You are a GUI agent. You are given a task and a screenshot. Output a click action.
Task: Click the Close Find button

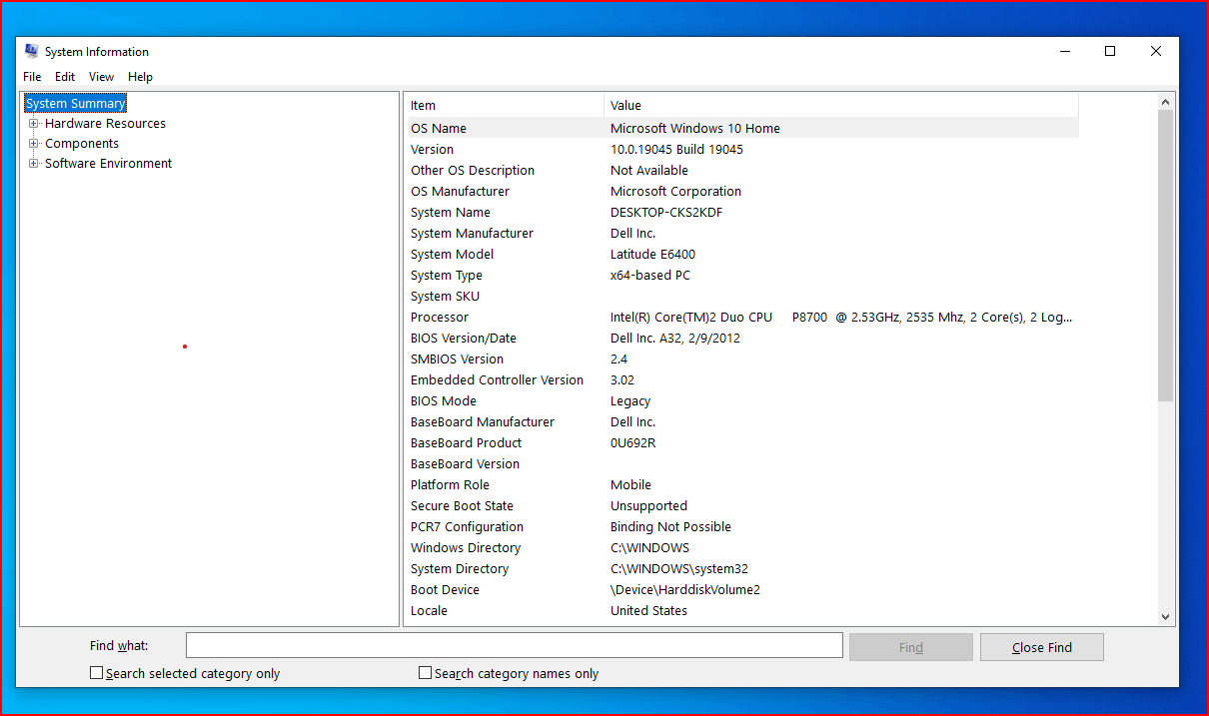tap(1041, 646)
